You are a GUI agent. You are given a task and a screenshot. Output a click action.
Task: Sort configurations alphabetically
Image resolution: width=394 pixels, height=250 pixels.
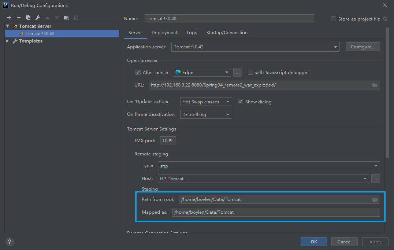point(76,18)
